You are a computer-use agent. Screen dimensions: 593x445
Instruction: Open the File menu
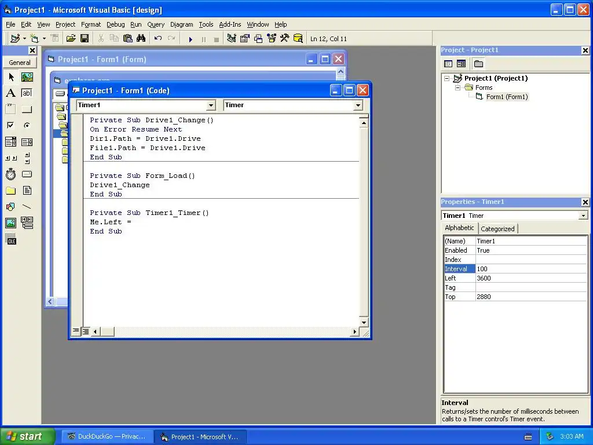pos(10,24)
